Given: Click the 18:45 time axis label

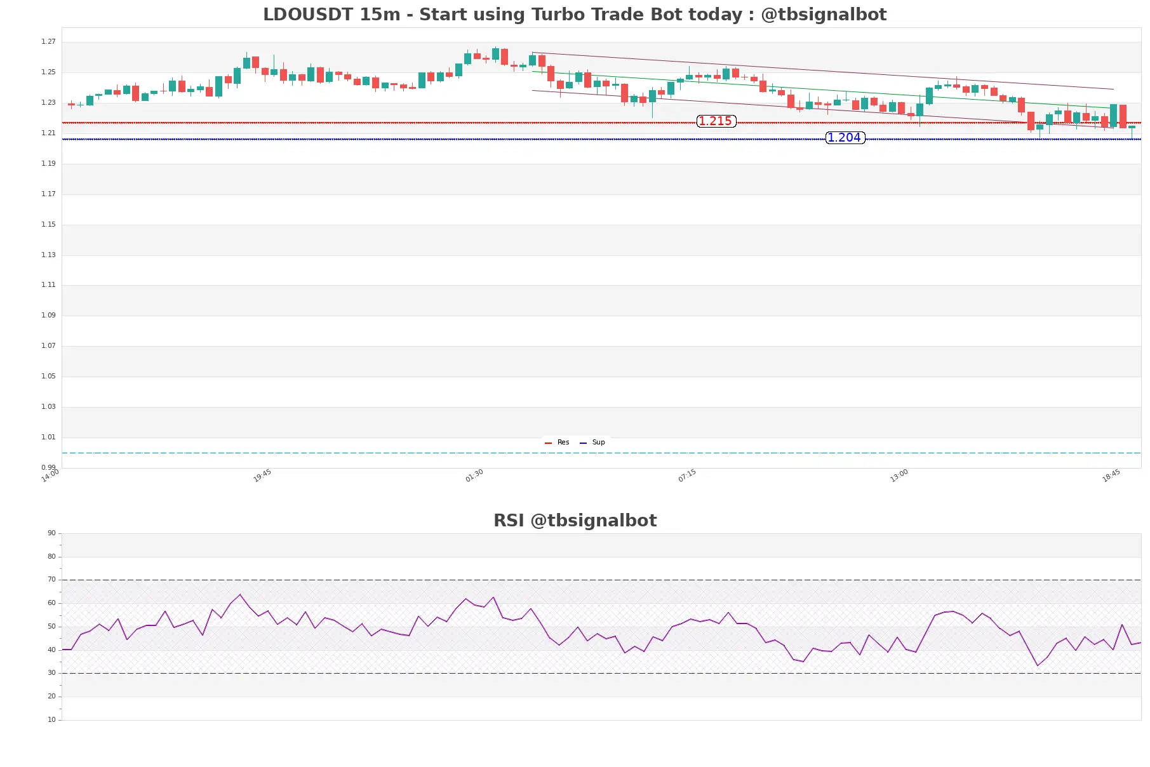Looking at the screenshot, I should pyautogui.click(x=1111, y=476).
